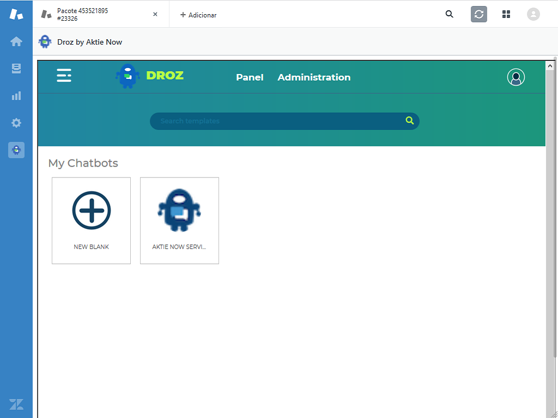Click the refresh apps button
This screenshot has width=558, height=418.
pos(478,14)
